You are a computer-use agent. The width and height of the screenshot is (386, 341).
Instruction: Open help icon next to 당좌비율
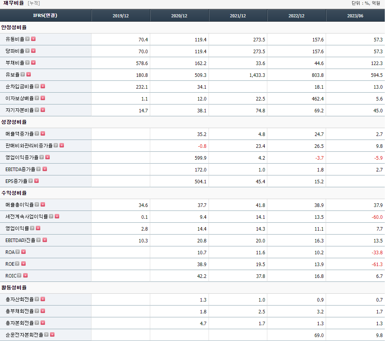pos(28,51)
